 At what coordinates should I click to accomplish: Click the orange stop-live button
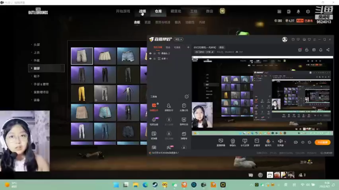(322, 142)
